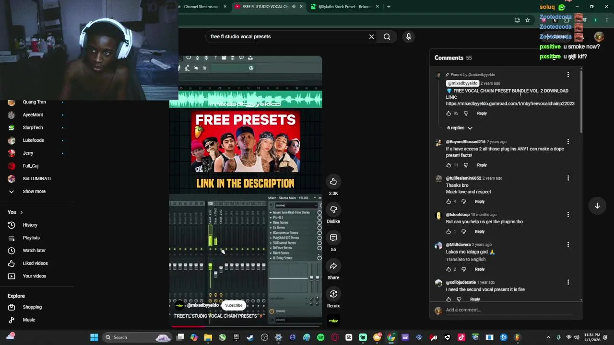Toggle Subscribe for @mixedbyyeldo
Image resolution: width=614 pixels, height=345 pixels.
[234, 305]
